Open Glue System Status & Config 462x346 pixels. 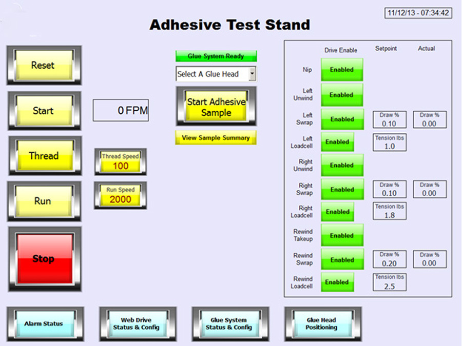(229, 324)
